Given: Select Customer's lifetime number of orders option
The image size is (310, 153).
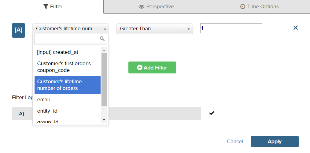Looking at the screenshot, I should [67, 85].
